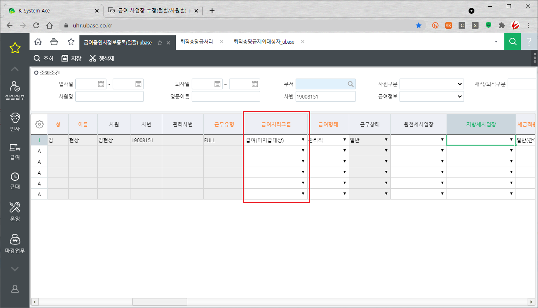538x308 pixels.
Task: Open 급여(미지급대상) dropdown in row 1
Action: tap(303, 140)
